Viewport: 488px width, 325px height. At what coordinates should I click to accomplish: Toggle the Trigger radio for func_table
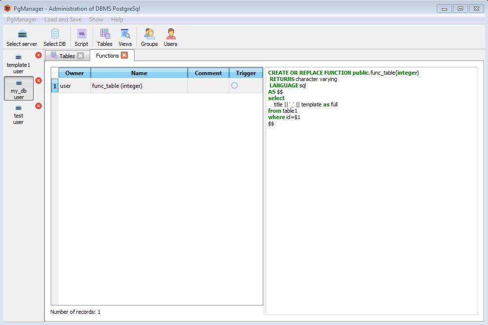tap(234, 85)
